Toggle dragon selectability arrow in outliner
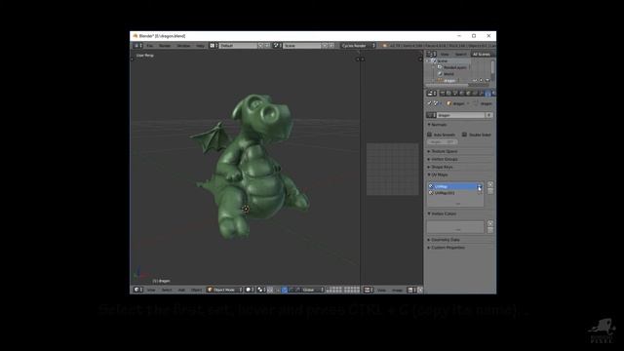 tap(481, 80)
